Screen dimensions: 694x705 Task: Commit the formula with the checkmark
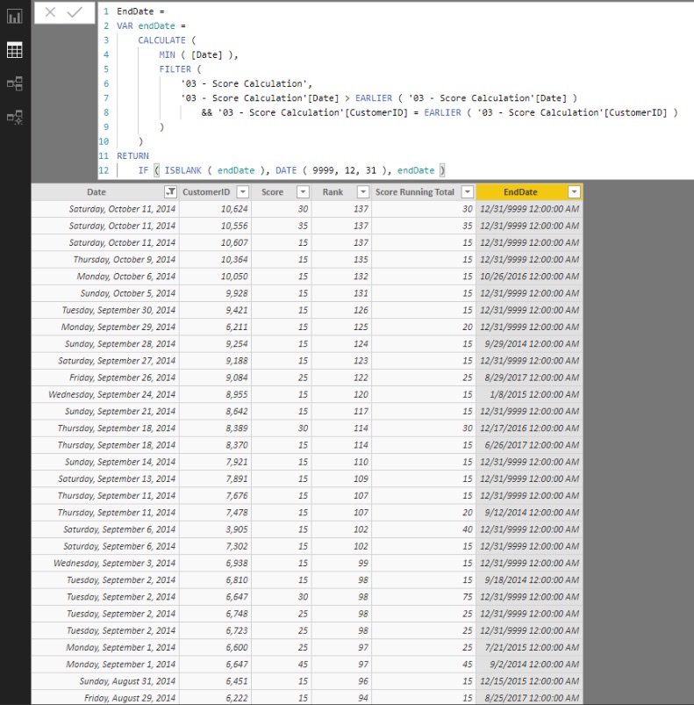point(75,12)
